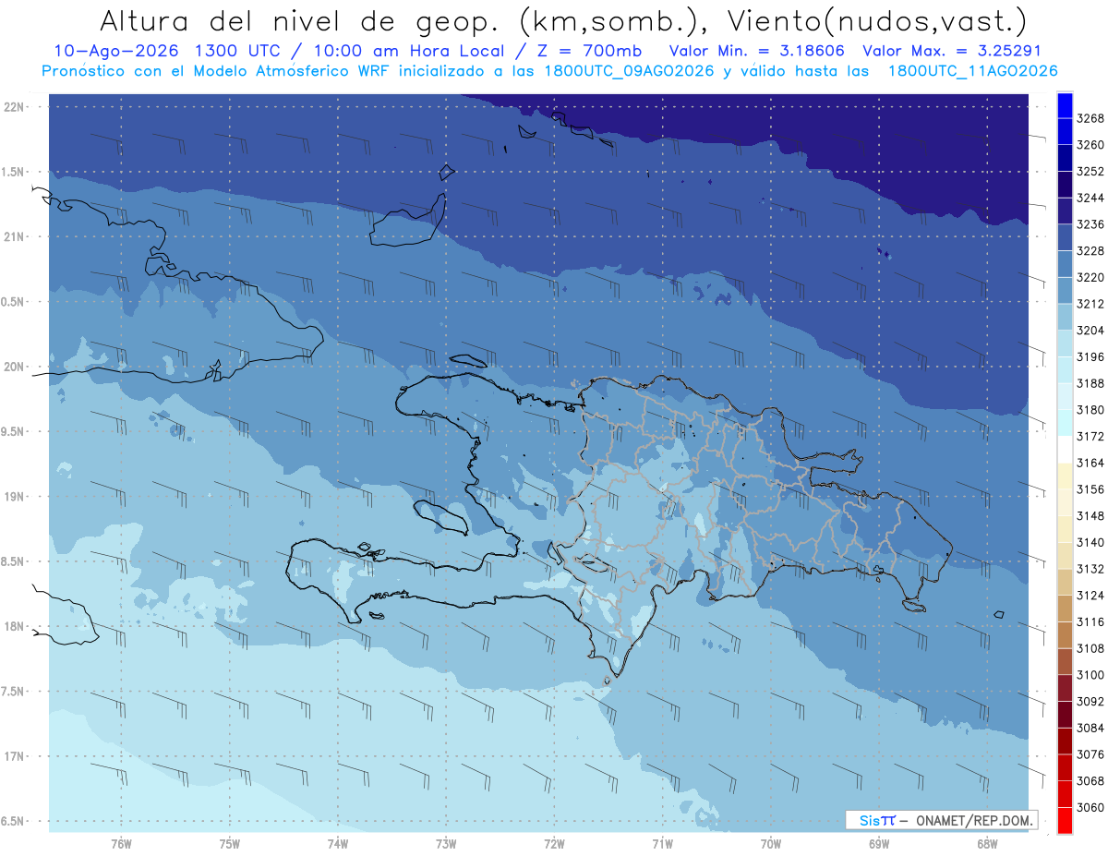Pick the bright blue top swatch of color scale
The width and height of the screenshot is (1108, 856).
click(x=1065, y=104)
